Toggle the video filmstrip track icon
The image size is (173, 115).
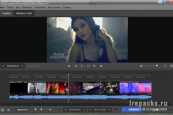[2, 110]
